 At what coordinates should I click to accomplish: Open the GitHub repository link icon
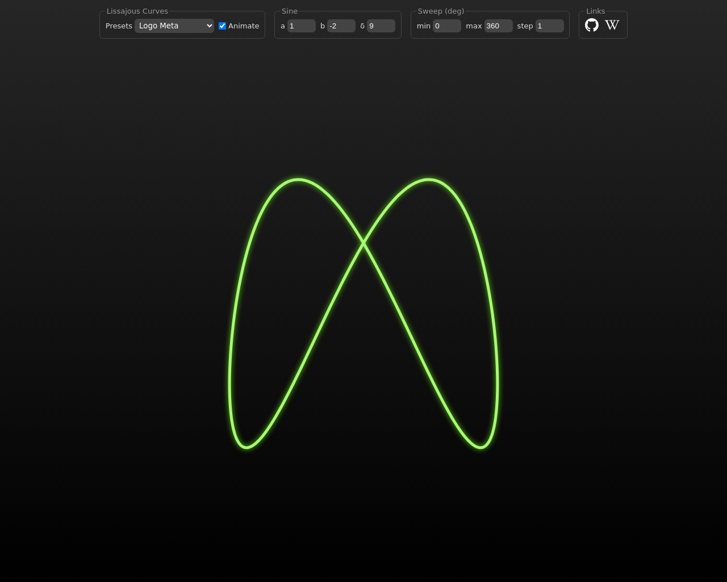point(592,25)
